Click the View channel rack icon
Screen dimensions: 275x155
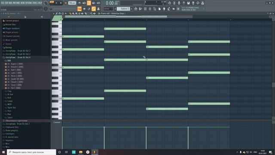click(145, 9)
